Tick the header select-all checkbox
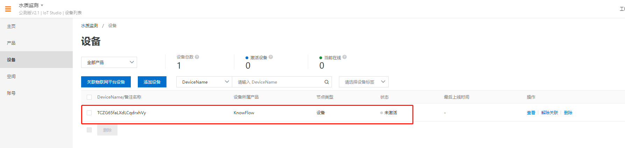The height and width of the screenshot is (148, 625). tap(89, 97)
